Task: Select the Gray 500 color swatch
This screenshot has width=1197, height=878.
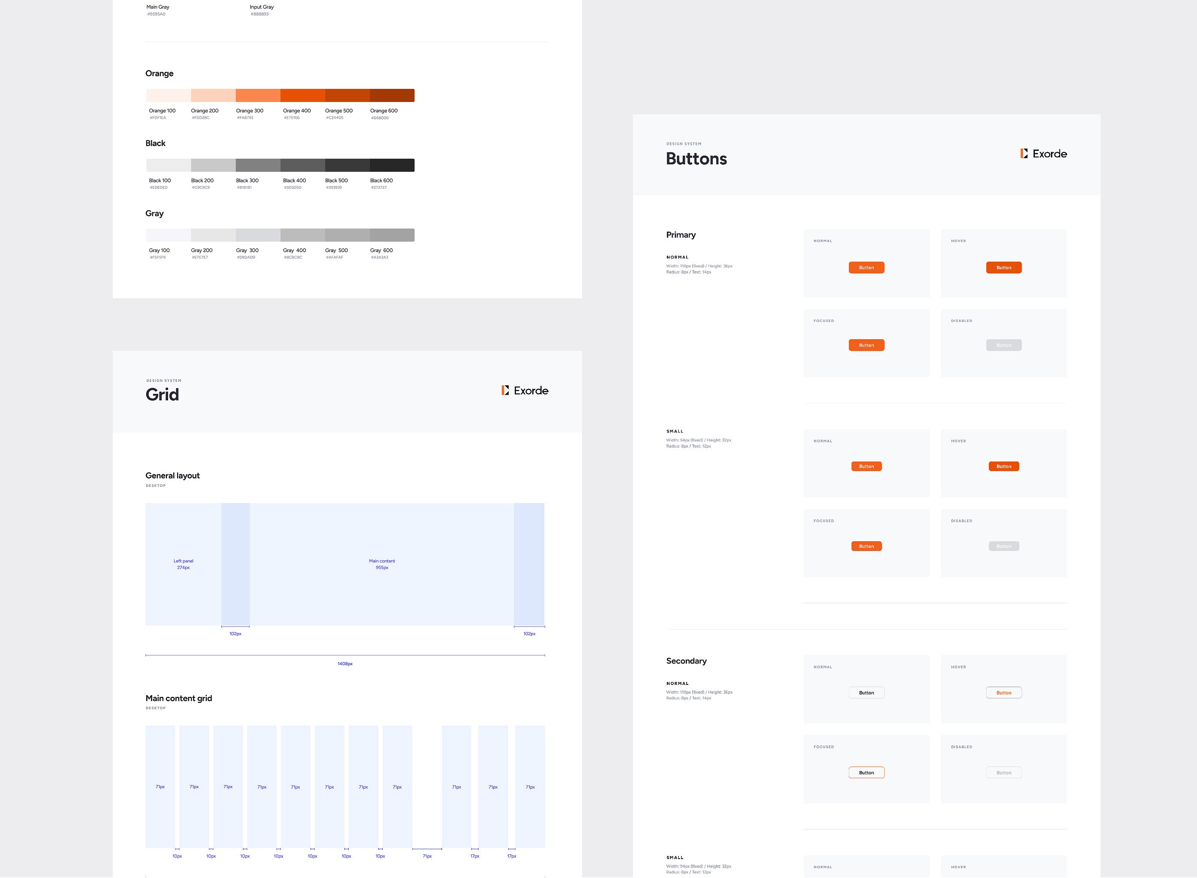Action: pos(347,235)
